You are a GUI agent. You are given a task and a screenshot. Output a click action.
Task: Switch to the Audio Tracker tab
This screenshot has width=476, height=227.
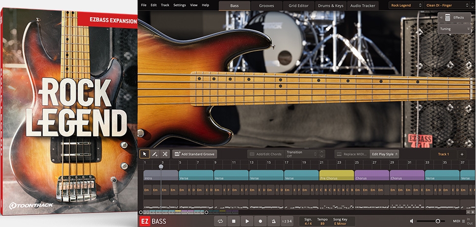363,6
